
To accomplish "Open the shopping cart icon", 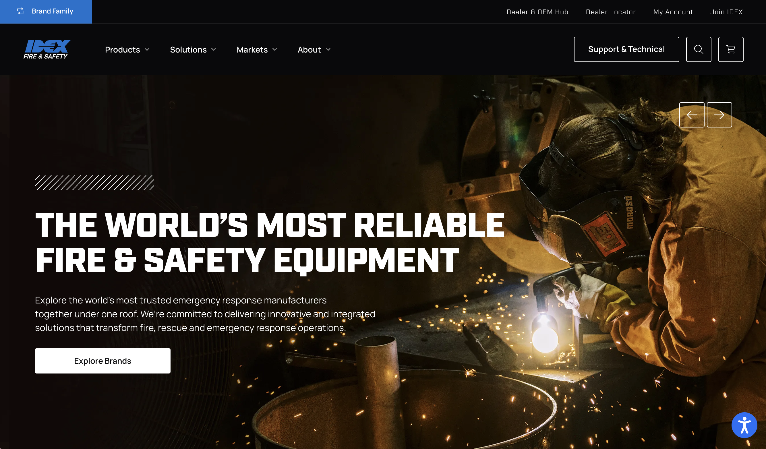I will pos(731,49).
